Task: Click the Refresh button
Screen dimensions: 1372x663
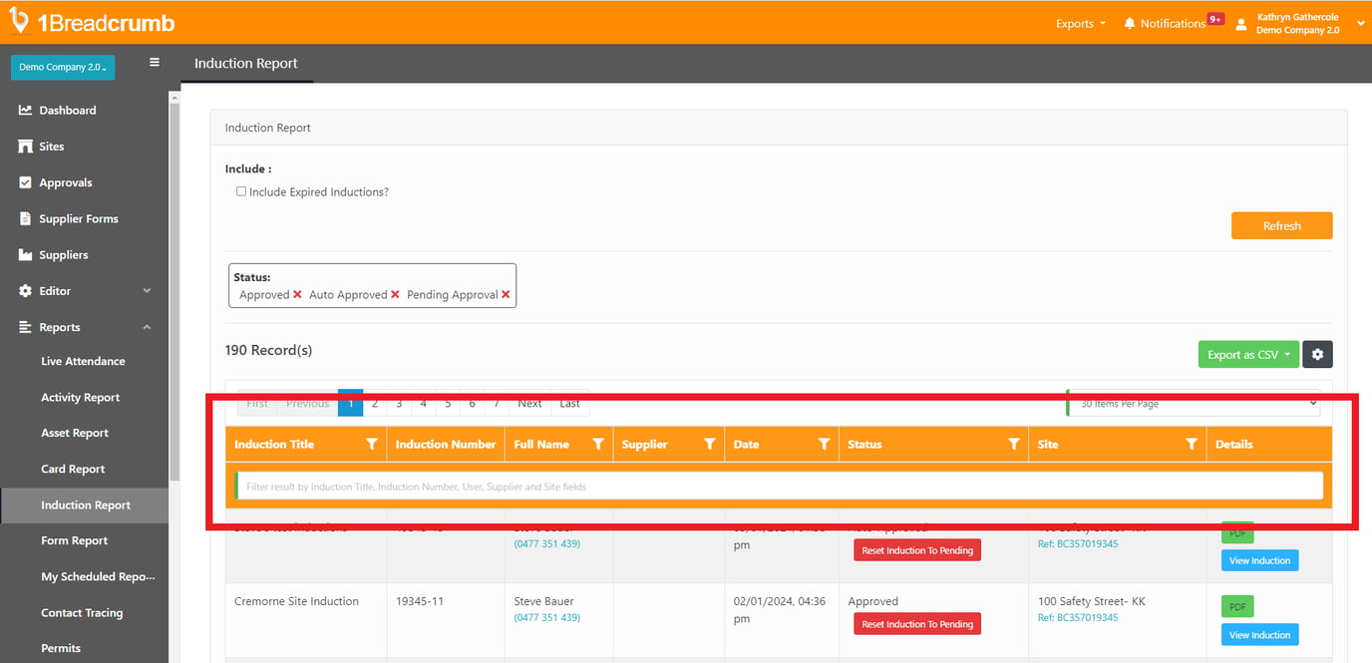Action: [1281, 225]
